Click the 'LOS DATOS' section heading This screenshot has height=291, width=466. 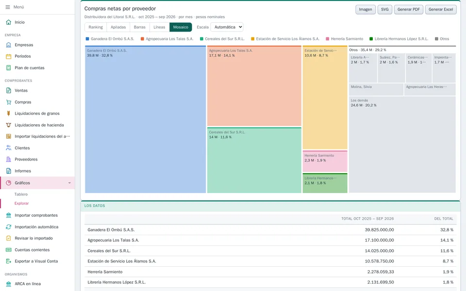pos(95,206)
